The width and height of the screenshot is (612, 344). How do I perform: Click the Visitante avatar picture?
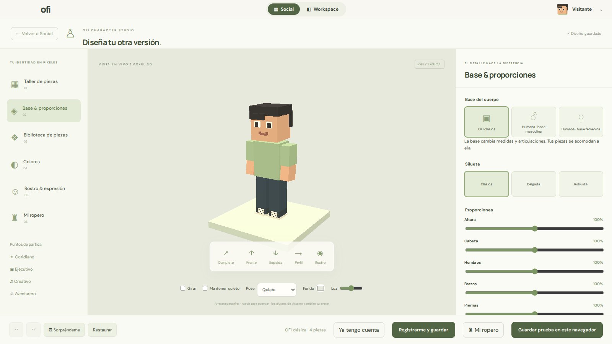[562, 9]
